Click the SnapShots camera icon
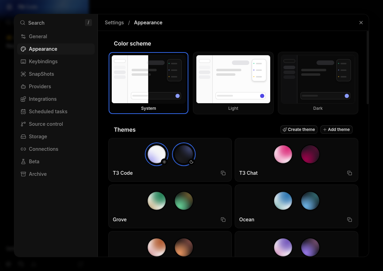 click(x=23, y=74)
